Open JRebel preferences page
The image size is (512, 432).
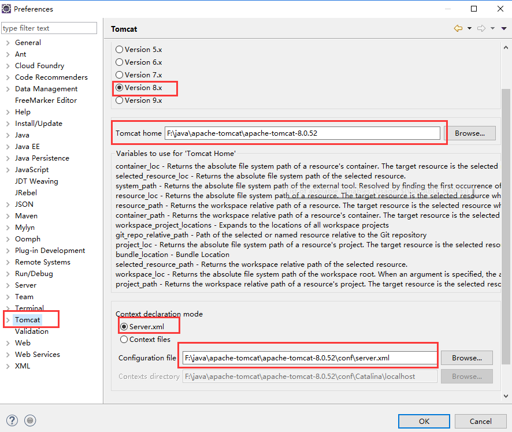tap(26, 192)
